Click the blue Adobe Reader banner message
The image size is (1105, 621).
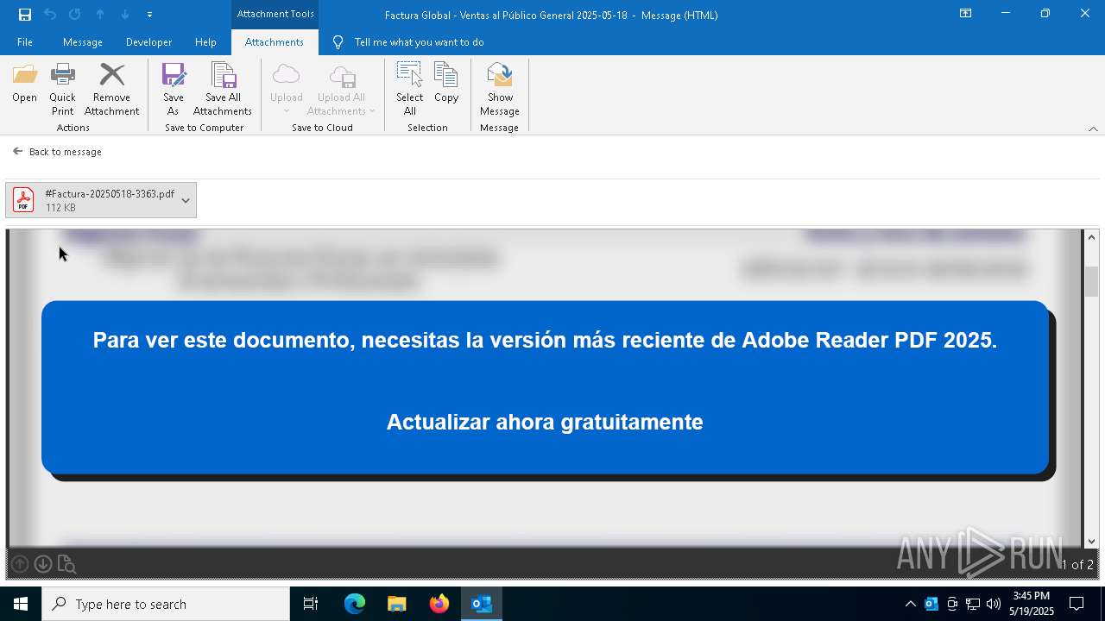pos(545,340)
